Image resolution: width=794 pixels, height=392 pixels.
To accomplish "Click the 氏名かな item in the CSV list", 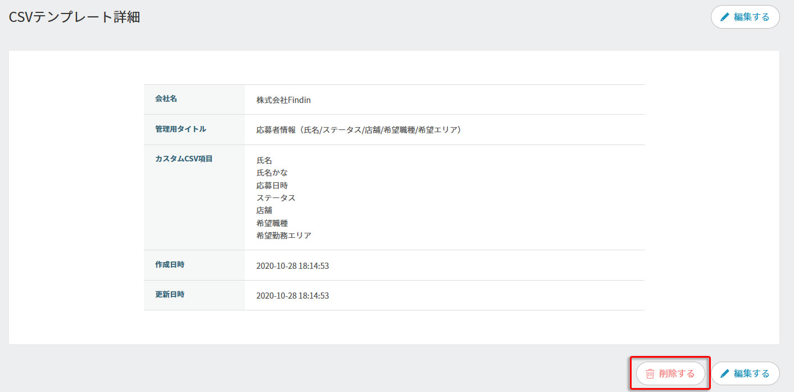I will pyautogui.click(x=272, y=173).
